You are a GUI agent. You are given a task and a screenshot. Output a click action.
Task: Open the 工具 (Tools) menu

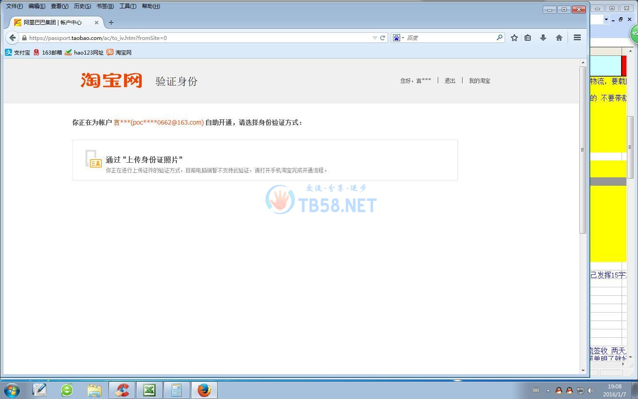128,6
